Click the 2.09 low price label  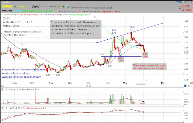[58, 75]
